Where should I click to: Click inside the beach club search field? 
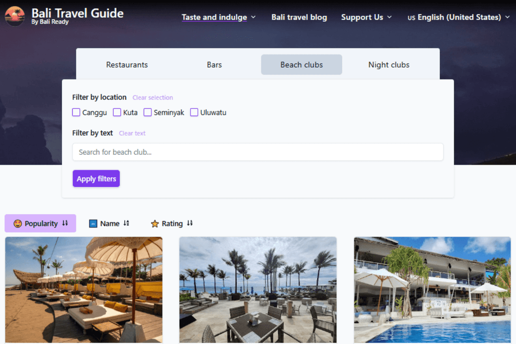point(258,152)
